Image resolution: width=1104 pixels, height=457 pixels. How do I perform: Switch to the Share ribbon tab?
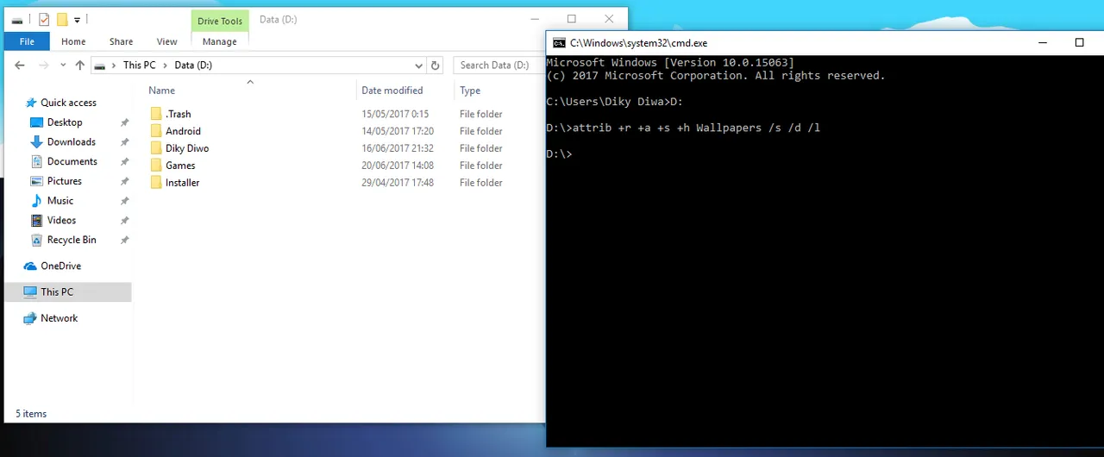[x=121, y=41]
